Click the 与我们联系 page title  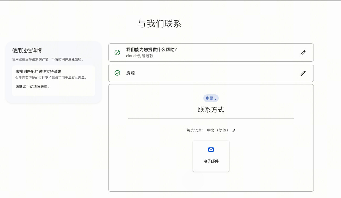click(159, 24)
